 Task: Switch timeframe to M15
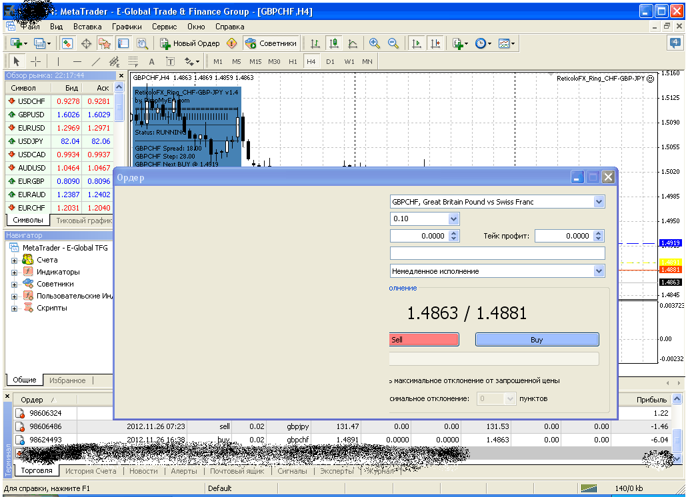tap(255, 61)
